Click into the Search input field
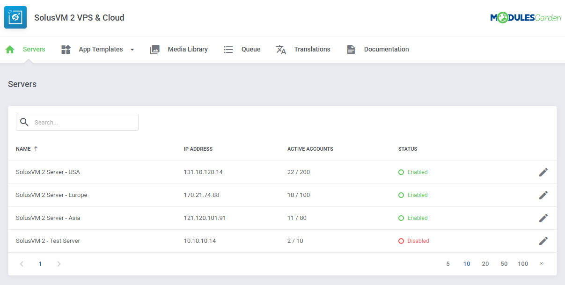The height and width of the screenshot is (285, 565). coord(84,122)
